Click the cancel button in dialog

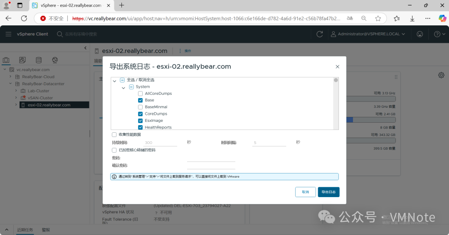tap(305, 192)
